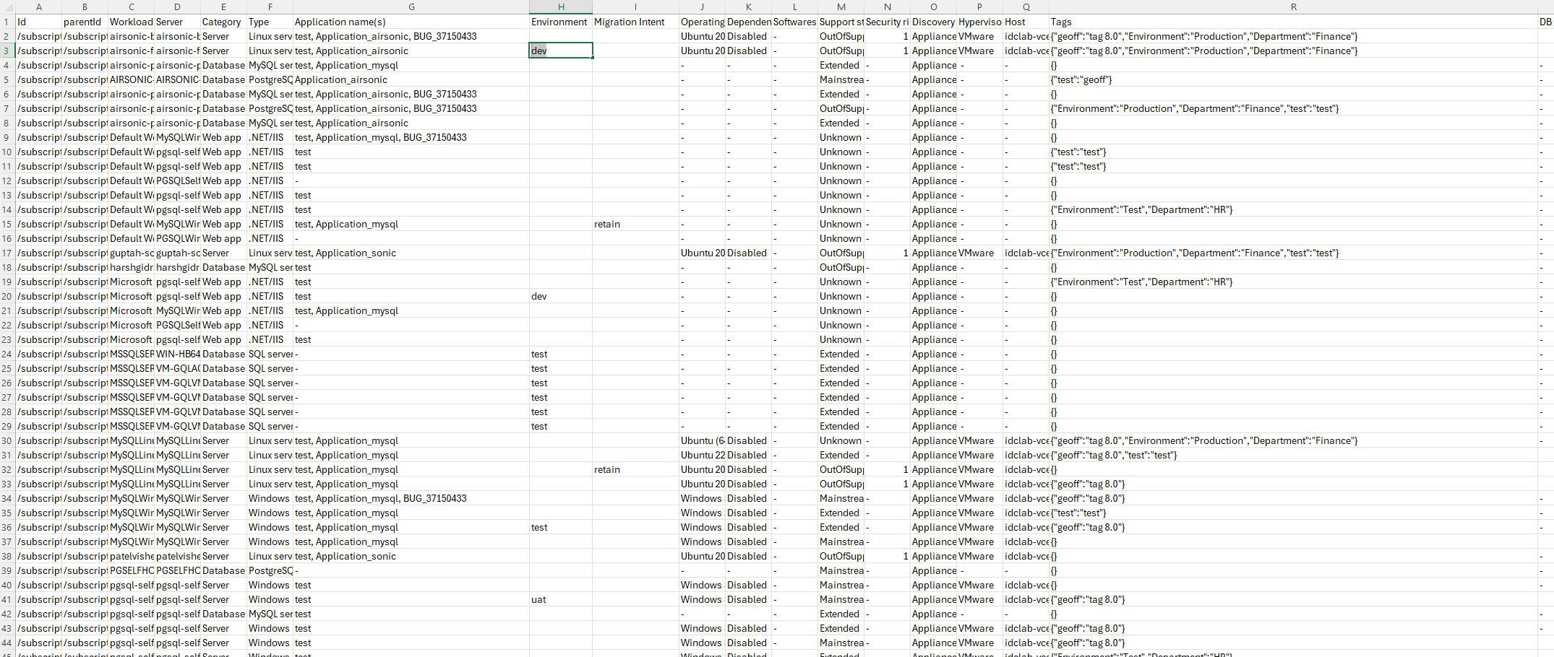Click the active 'dev' cell in row 3

[561, 51]
